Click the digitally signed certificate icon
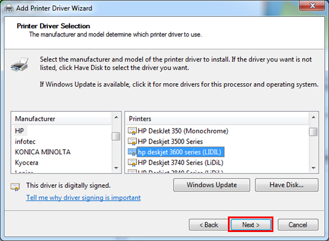This screenshot has width=329, height=241. click(15, 187)
